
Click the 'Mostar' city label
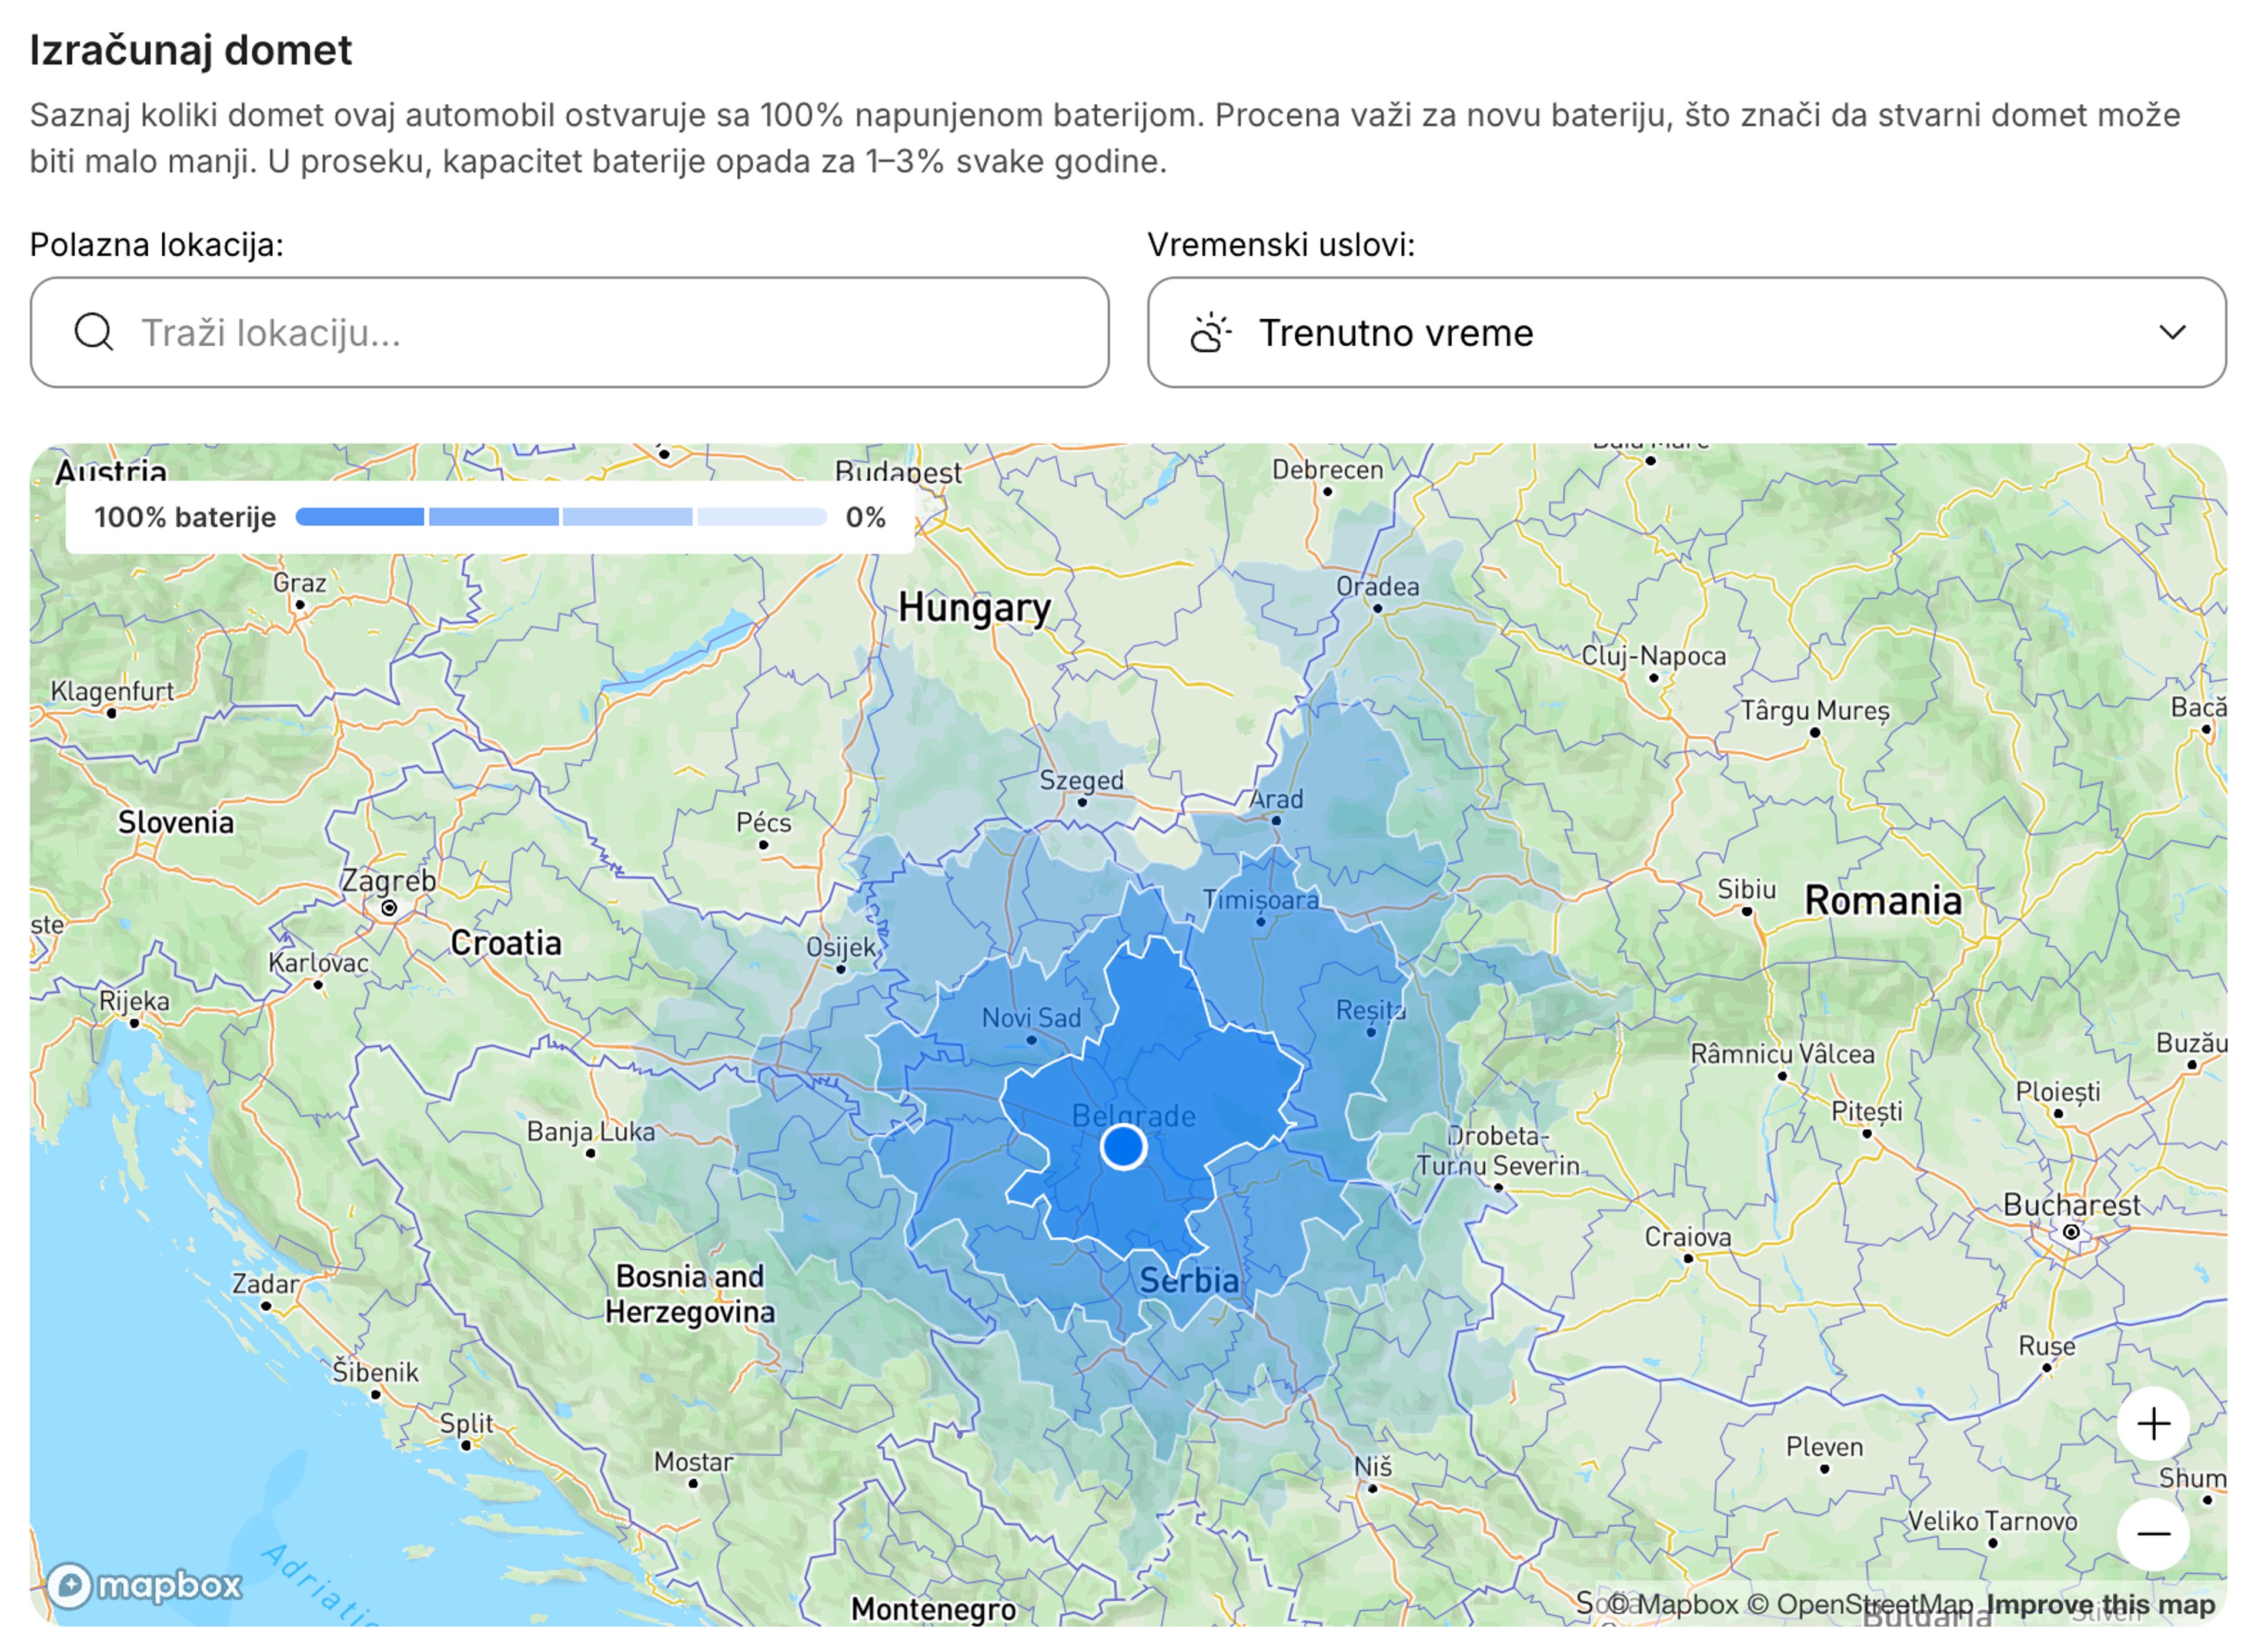(694, 1462)
